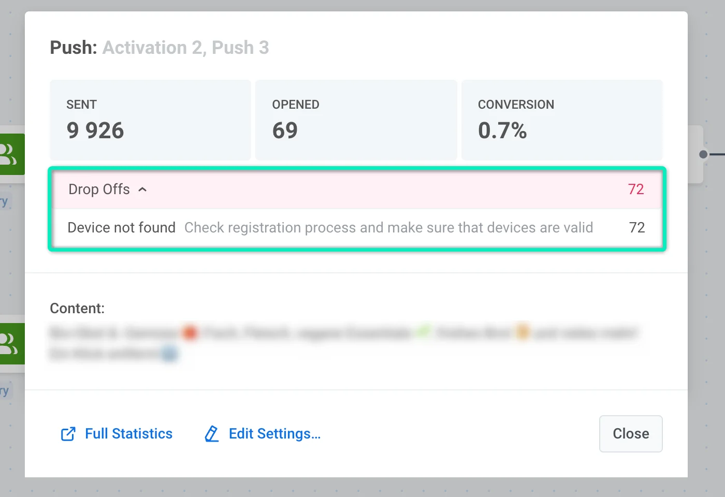This screenshot has height=497, width=725.
Task: Click the CONVERSION card showing 0.7%
Action: (561, 120)
